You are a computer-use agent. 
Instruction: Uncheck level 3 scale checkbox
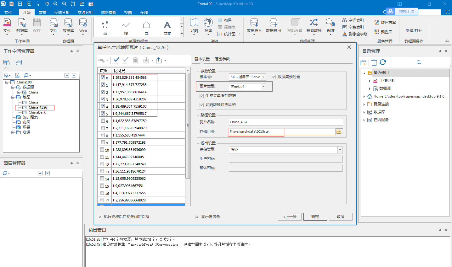103,99
